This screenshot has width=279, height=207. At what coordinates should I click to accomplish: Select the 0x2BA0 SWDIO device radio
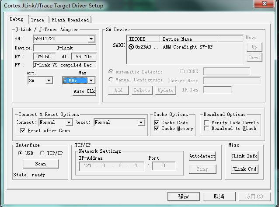click(x=131, y=47)
